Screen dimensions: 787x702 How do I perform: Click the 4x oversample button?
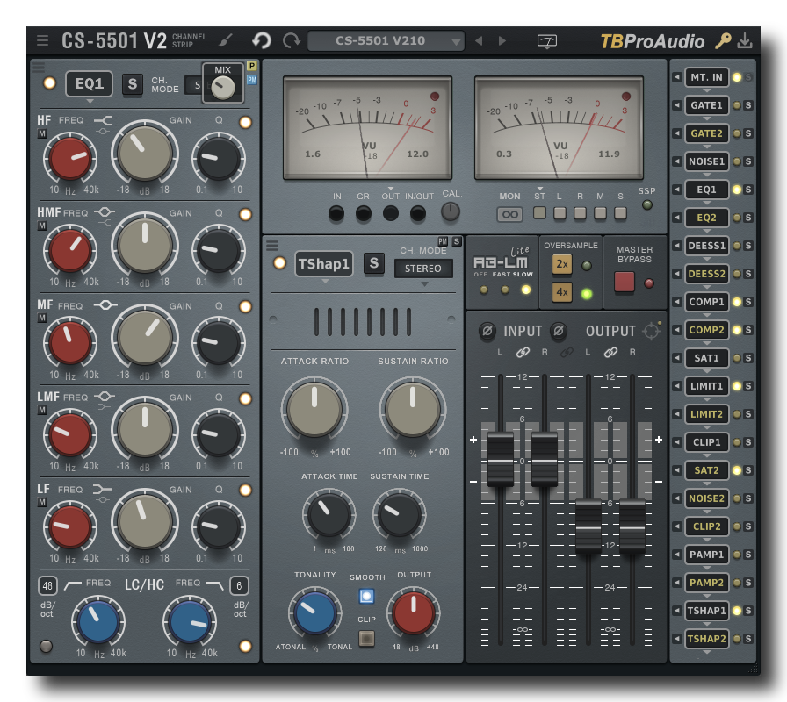(x=561, y=292)
